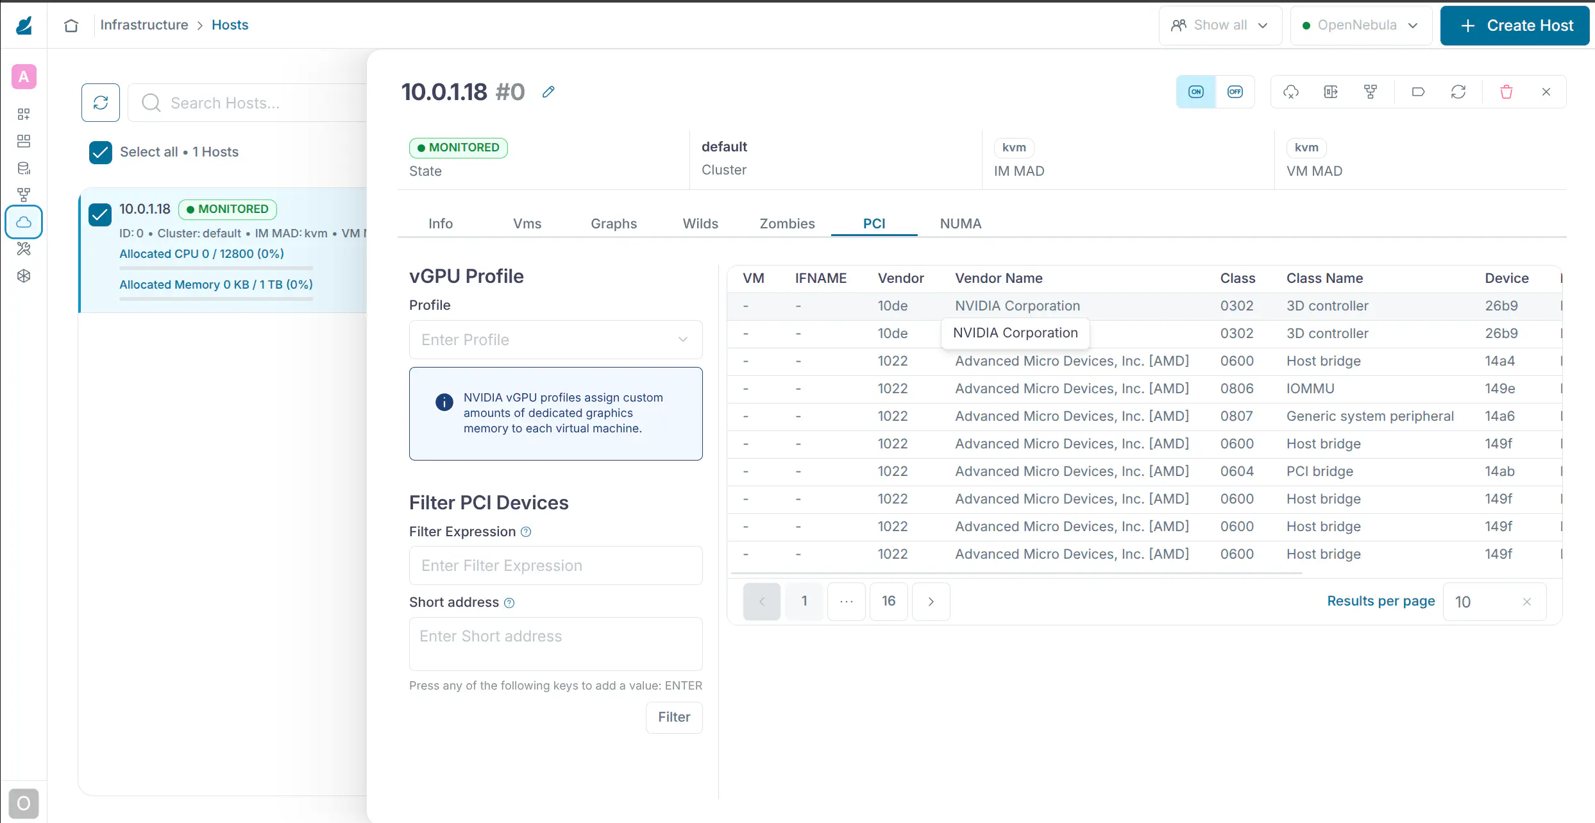Open the cube sidebar icon
1595x823 pixels.
[24, 276]
